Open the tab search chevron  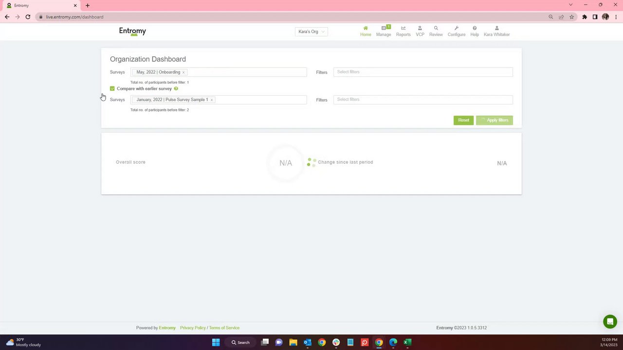click(x=571, y=5)
